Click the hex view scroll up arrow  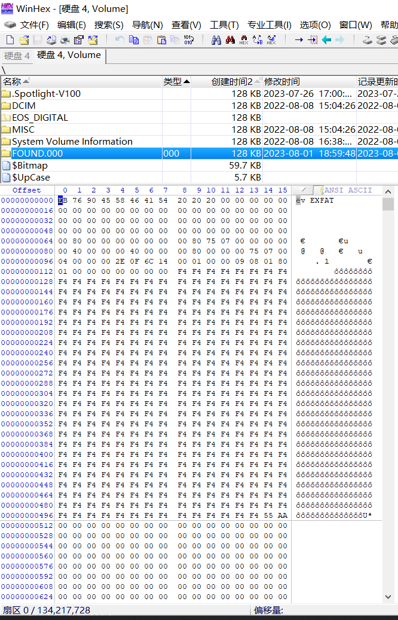388,191
